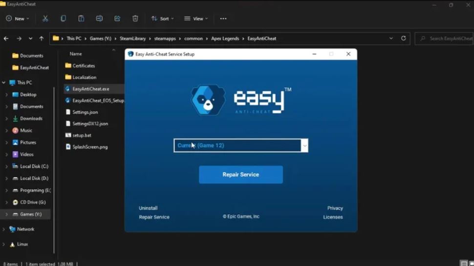This screenshot has width=474, height=266.
Task: Open the New item dropdown
Action: (18, 19)
